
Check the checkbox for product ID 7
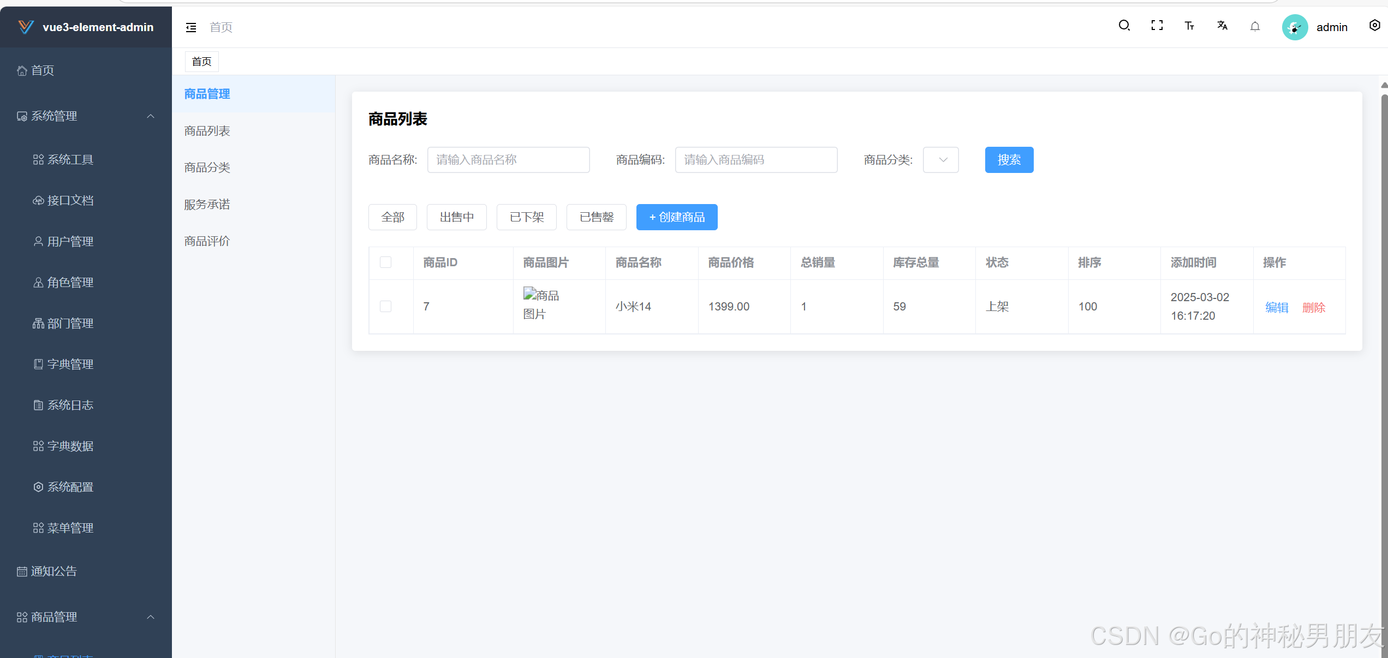[x=385, y=306]
